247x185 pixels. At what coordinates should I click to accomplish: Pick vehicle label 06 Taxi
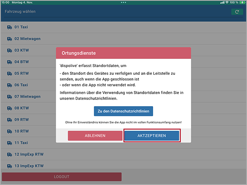click(21, 85)
